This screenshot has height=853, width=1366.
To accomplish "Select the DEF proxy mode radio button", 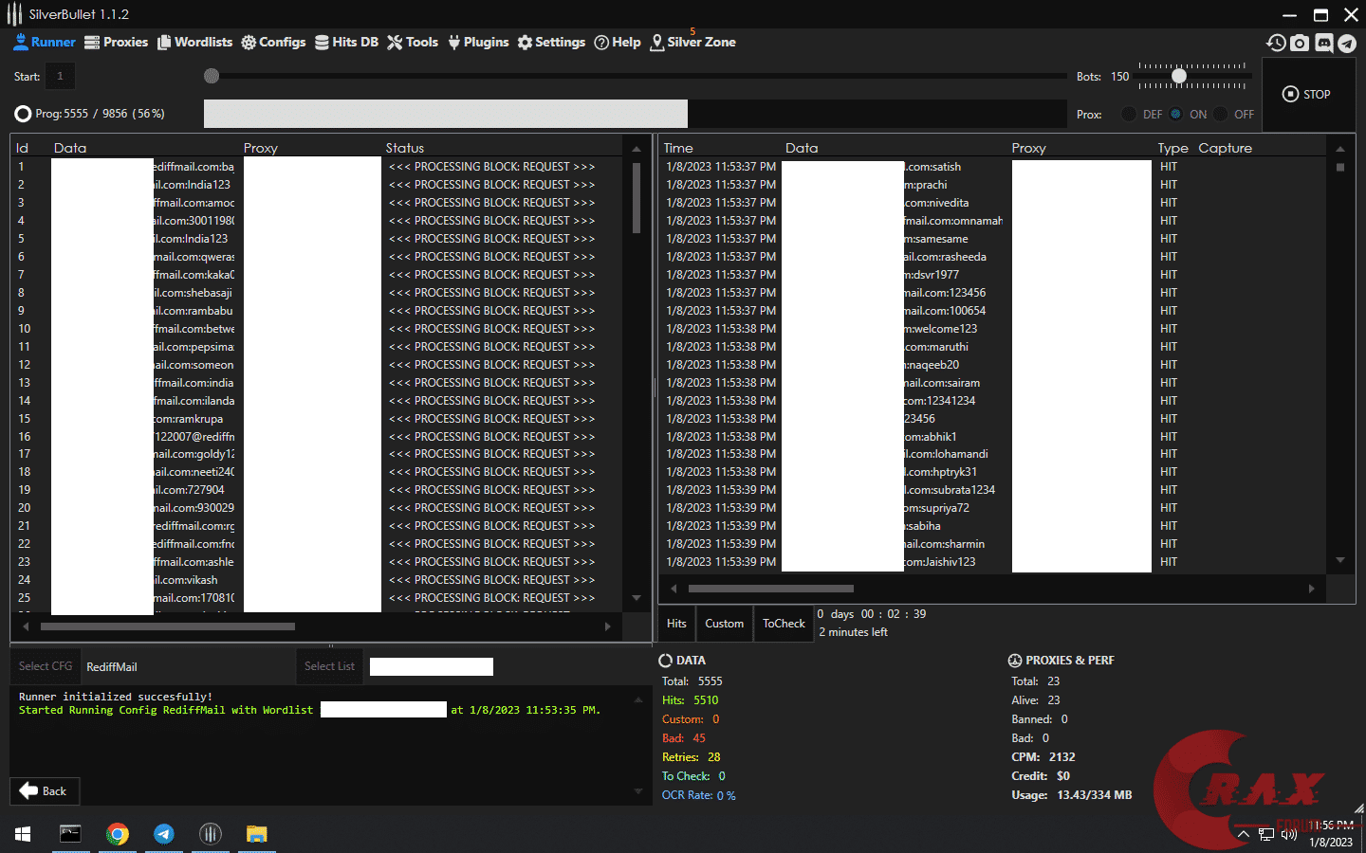I will [1129, 114].
